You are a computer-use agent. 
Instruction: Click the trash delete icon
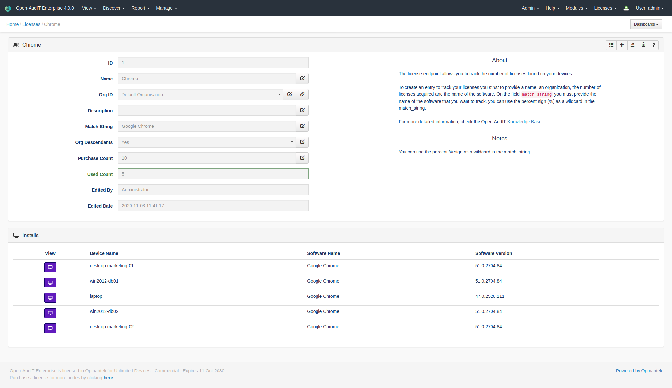tap(643, 45)
